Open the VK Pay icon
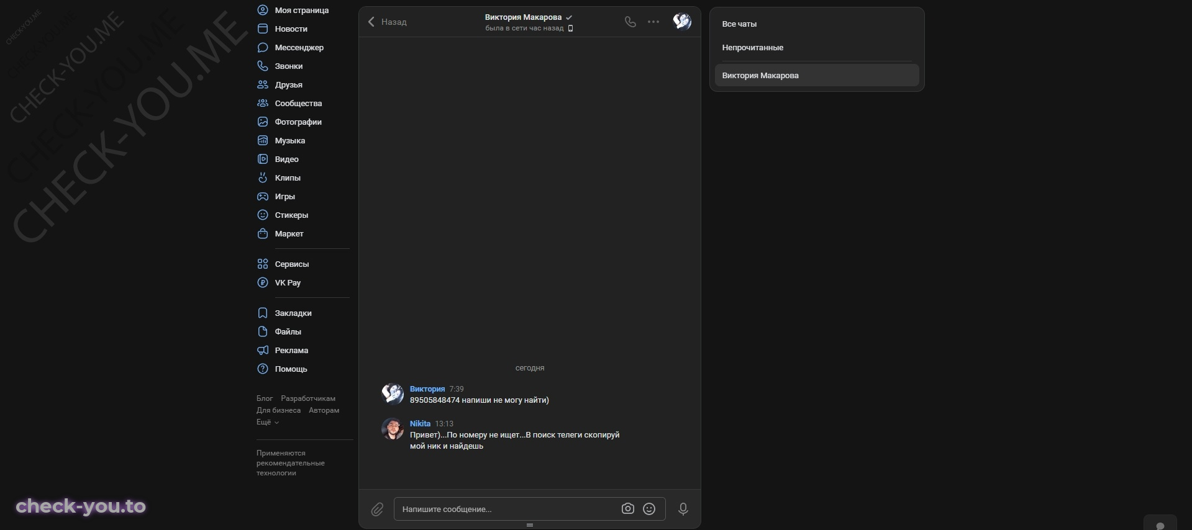This screenshot has width=1192, height=530. point(263,282)
